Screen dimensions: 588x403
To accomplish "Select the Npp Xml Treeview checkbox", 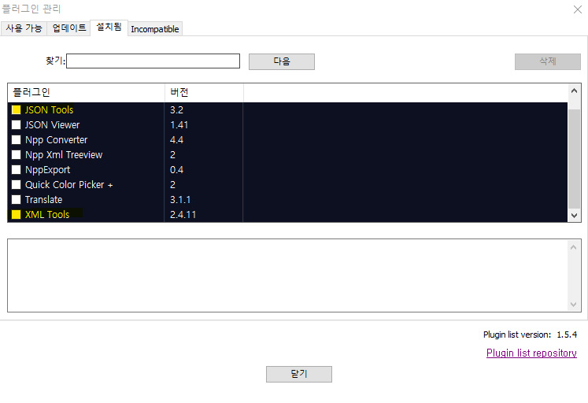I will pos(16,155).
